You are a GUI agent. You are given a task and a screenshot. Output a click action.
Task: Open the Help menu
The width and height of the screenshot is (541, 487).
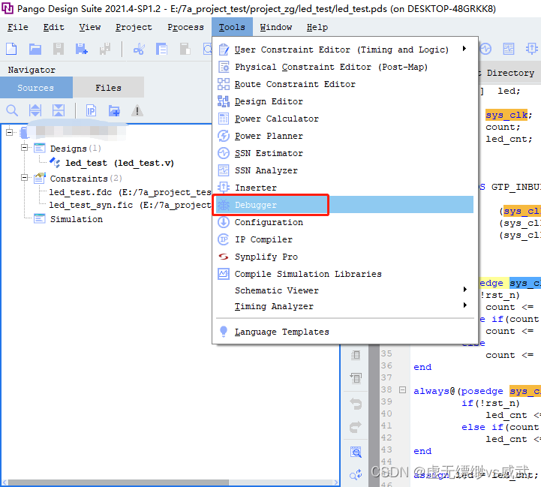pyautogui.click(x=317, y=27)
